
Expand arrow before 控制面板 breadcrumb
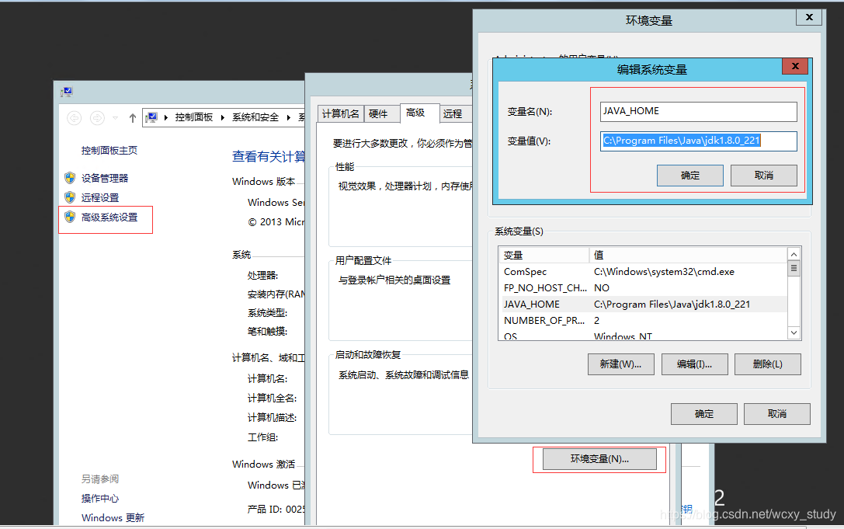(x=166, y=117)
